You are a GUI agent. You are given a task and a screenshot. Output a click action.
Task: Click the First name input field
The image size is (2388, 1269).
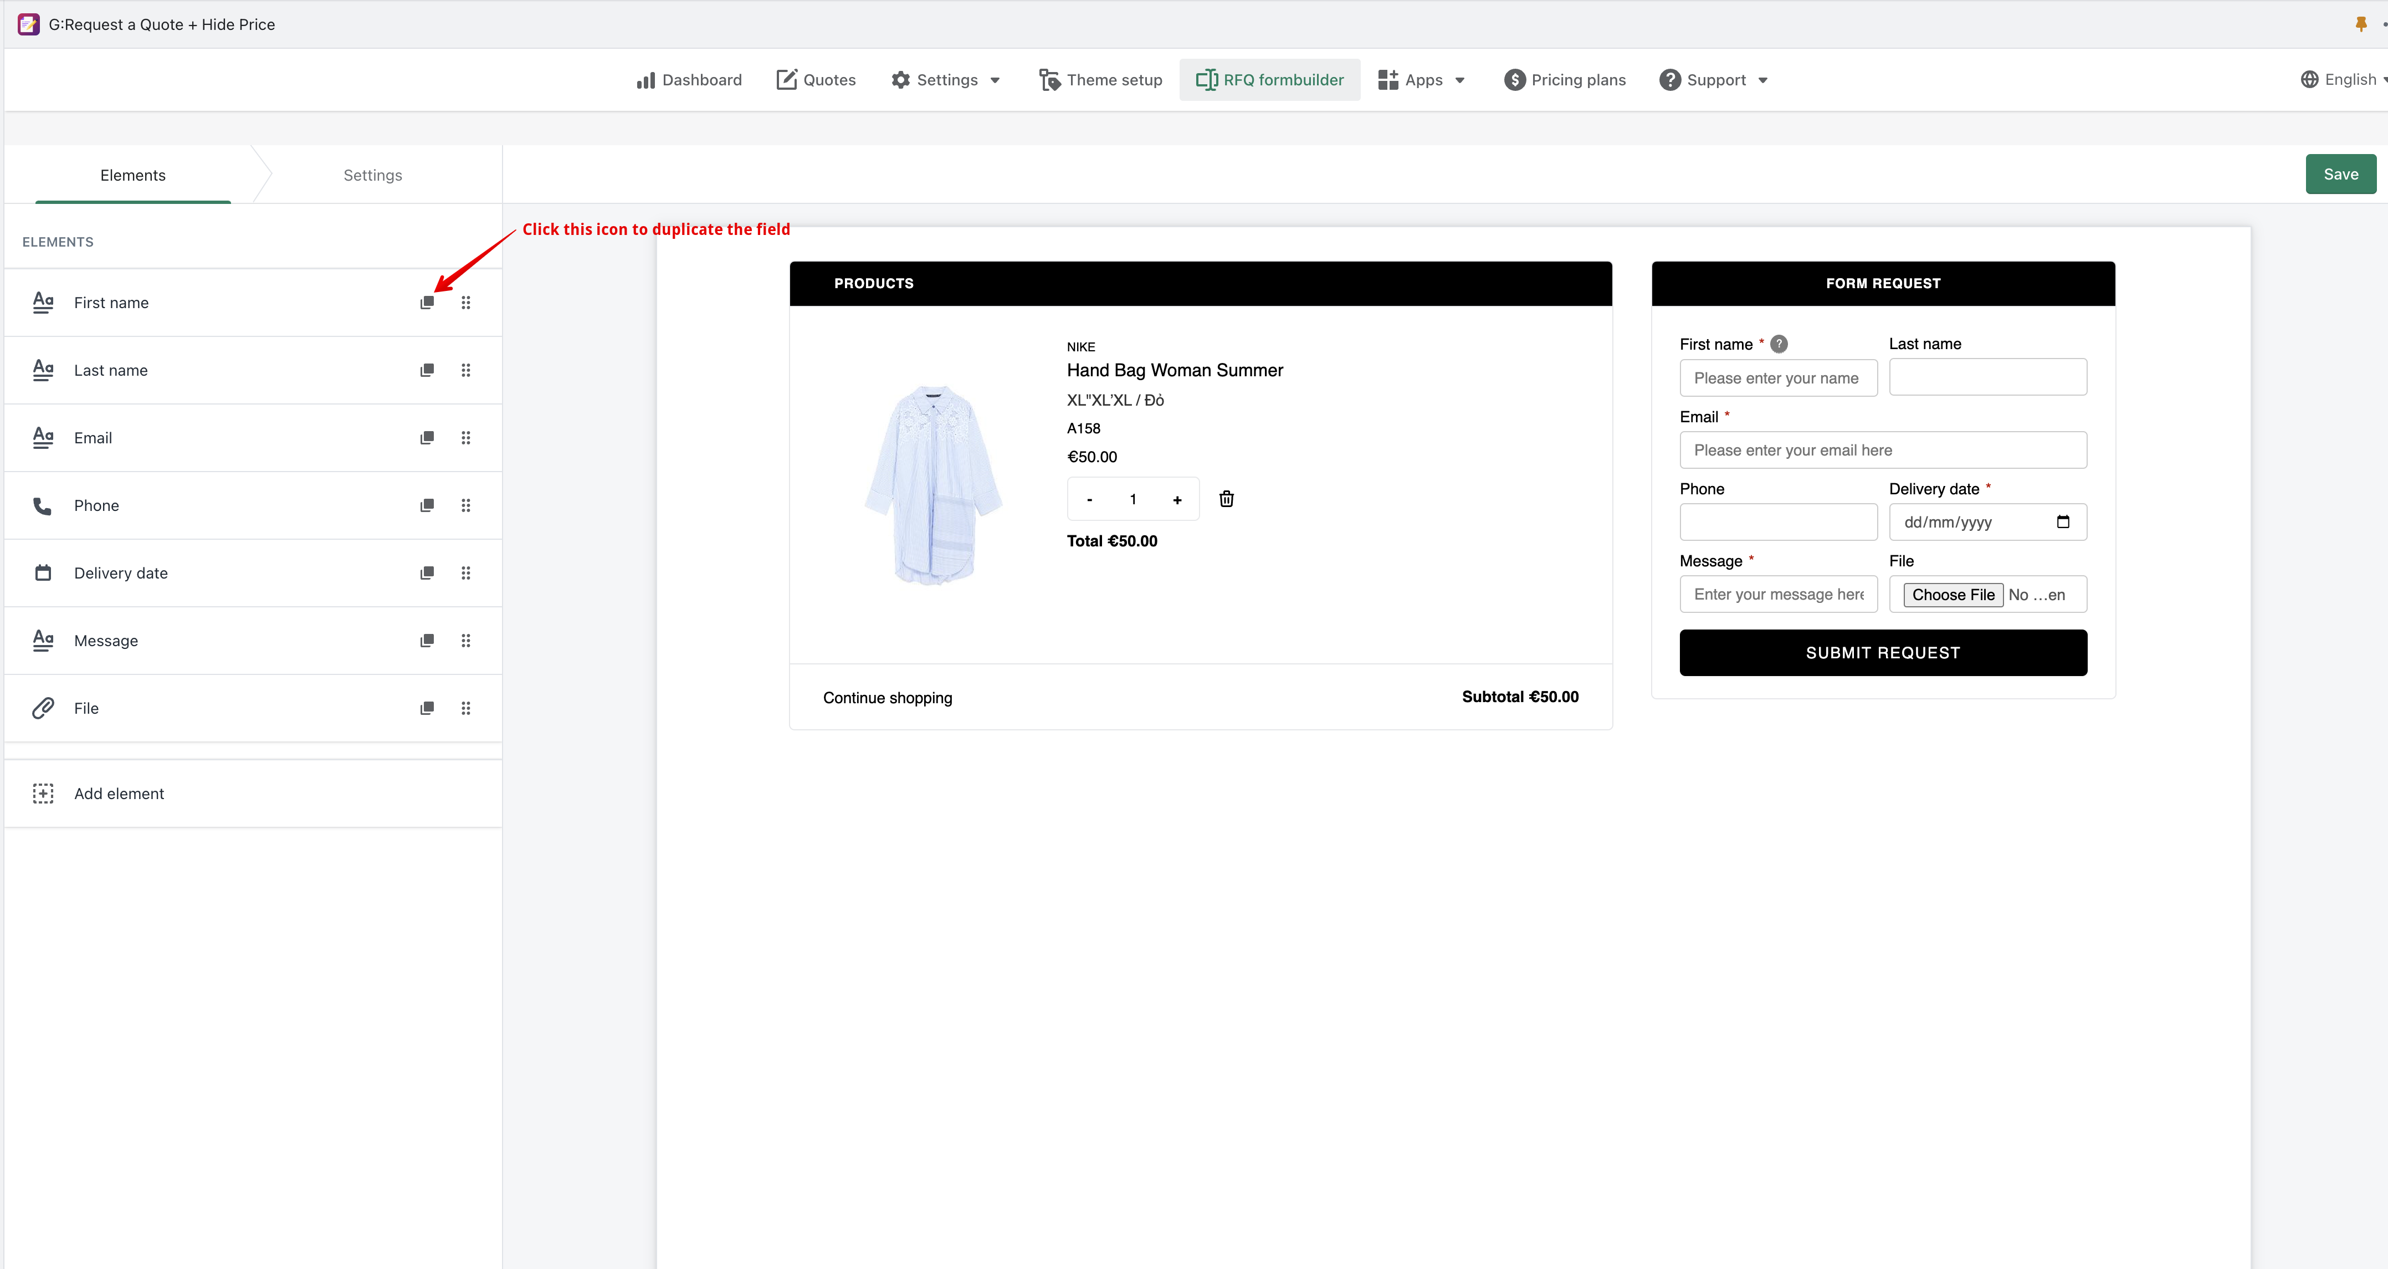tap(1778, 378)
